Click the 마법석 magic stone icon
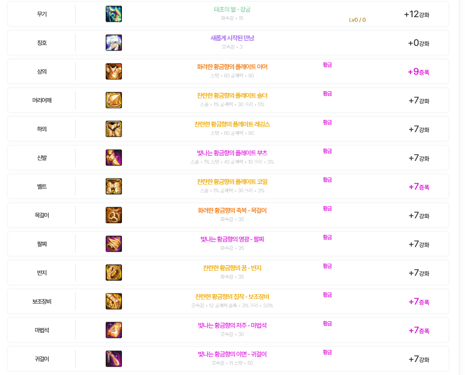 tap(114, 330)
